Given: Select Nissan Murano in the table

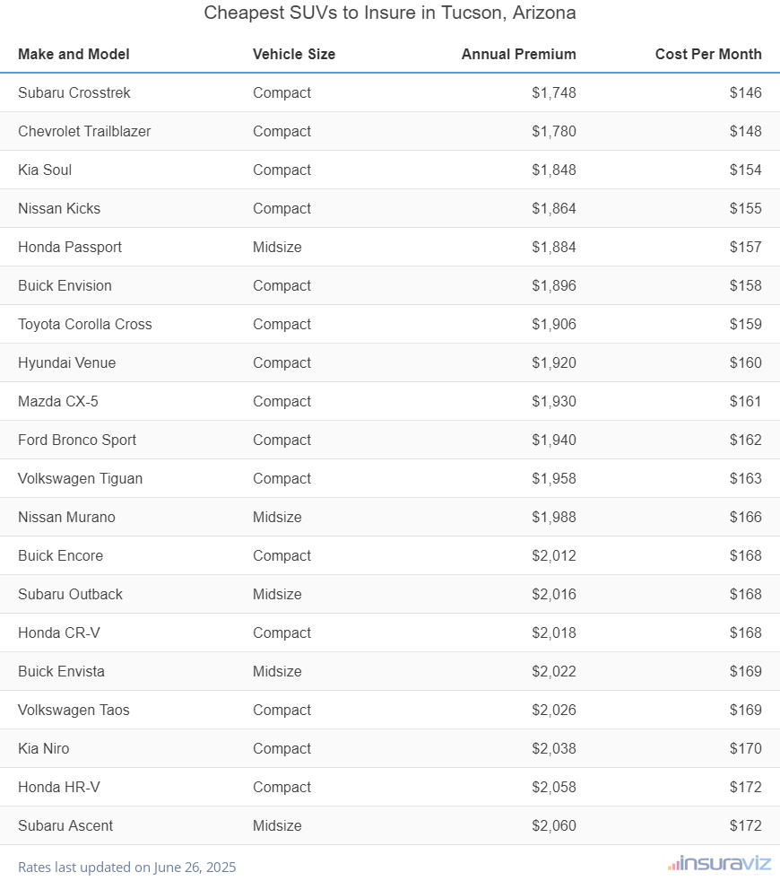Looking at the screenshot, I should point(66,517).
